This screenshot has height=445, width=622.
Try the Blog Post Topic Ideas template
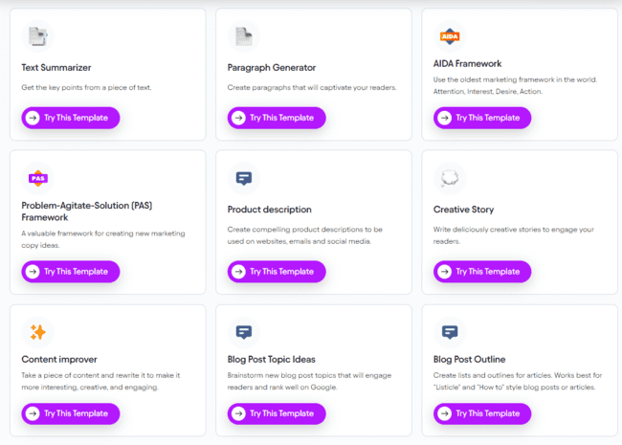(277, 413)
